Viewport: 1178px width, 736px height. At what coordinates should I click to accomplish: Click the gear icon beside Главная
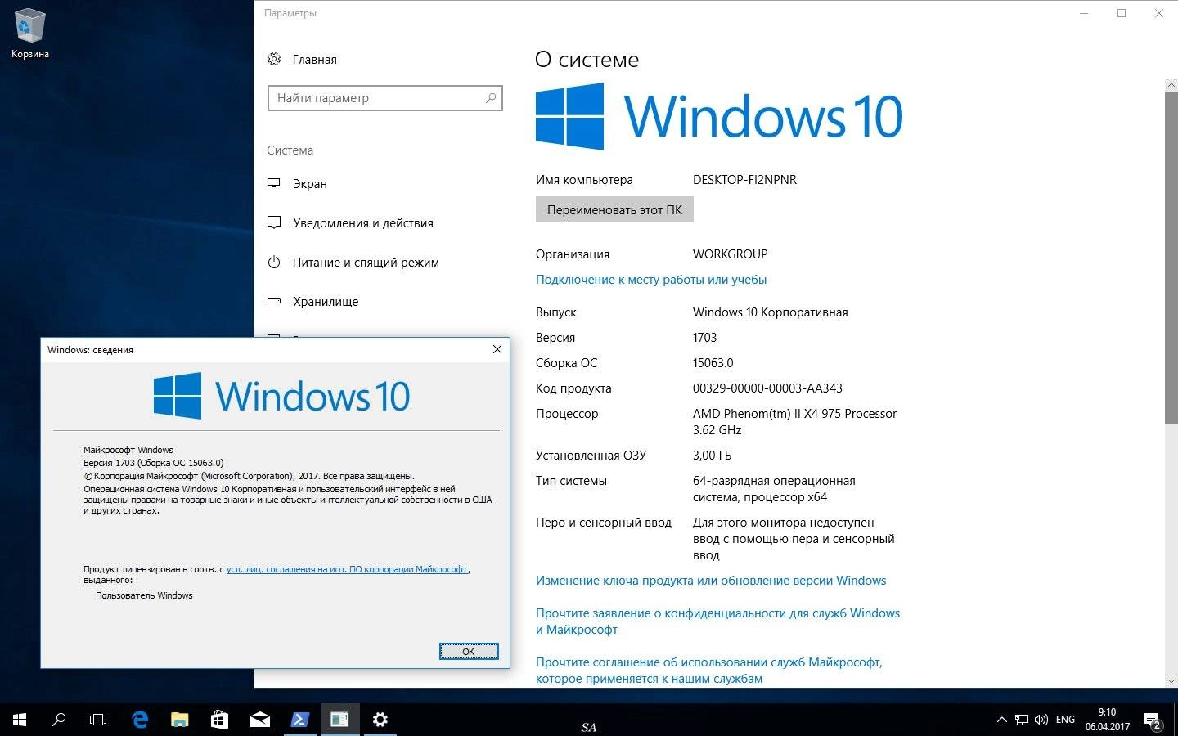pos(274,59)
